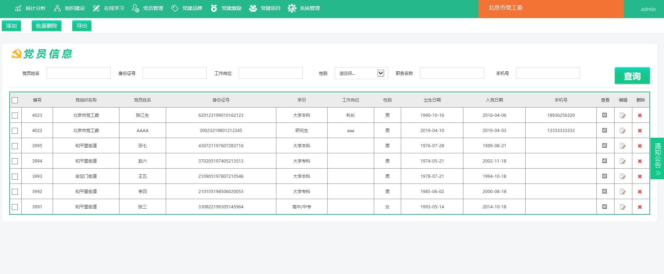
Task: Focus the 党员姓名 input field
Action: point(79,73)
